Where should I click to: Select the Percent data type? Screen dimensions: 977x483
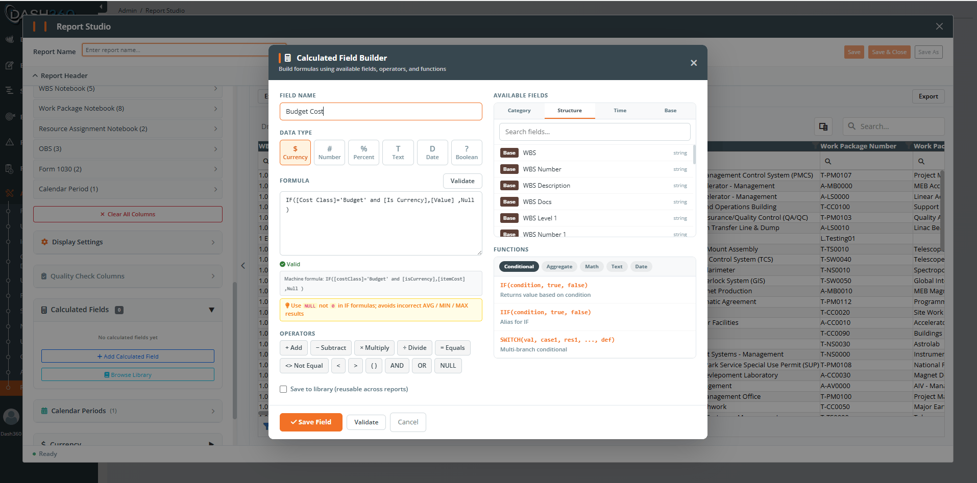tap(363, 152)
